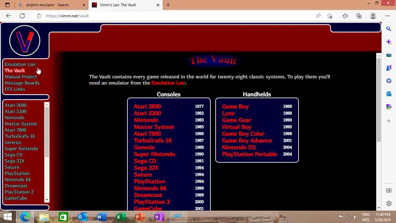This screenshot has height=223, width=396.
Task: Open Read aloud icon in address bar
Action: click(x=318, y=16)
